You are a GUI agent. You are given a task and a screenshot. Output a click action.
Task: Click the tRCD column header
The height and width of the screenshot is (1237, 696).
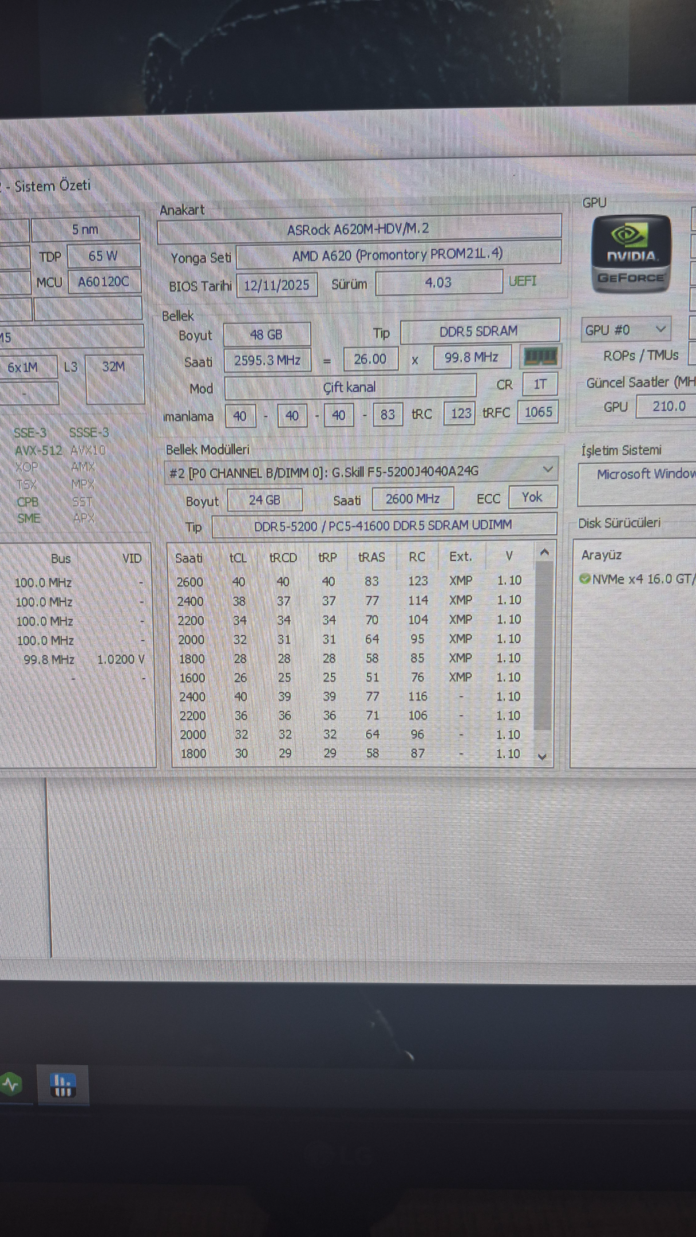click(x=283, y=557)
